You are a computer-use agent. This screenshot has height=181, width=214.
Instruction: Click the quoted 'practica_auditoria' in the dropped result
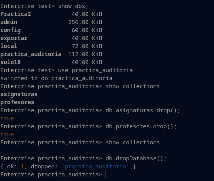click(95, 167)
